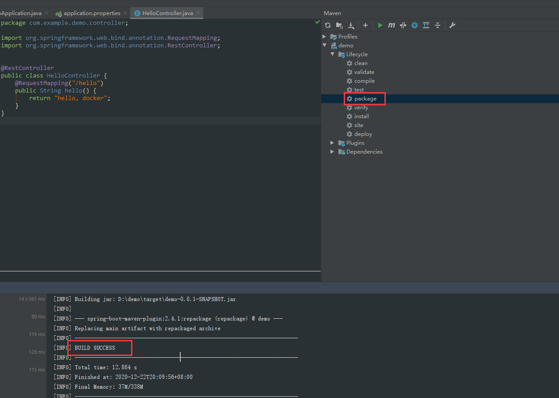
Task: Select the install lifecycle goal
Action: tap(361, 116)
